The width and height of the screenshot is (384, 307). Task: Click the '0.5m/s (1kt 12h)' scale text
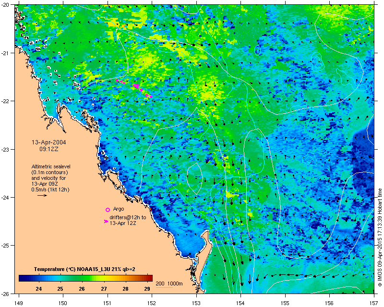[x=50, y=189]
